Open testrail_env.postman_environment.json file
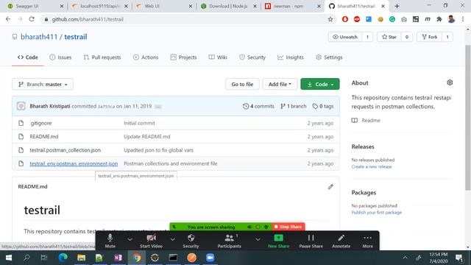The image size is (471, 265). (x=74, y=163)
